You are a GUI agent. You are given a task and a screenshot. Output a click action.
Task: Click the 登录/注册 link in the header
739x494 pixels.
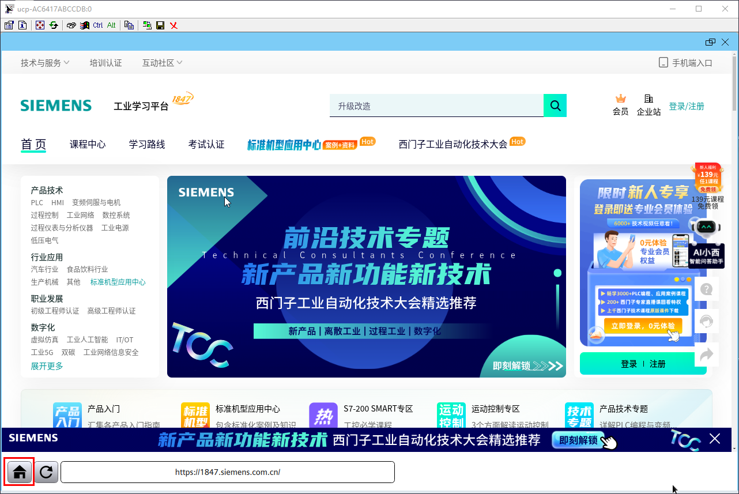(x=687, y=106)
